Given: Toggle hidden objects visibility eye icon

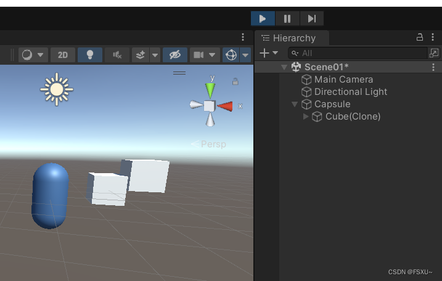Looking at the screenshot, I should 175,55.
